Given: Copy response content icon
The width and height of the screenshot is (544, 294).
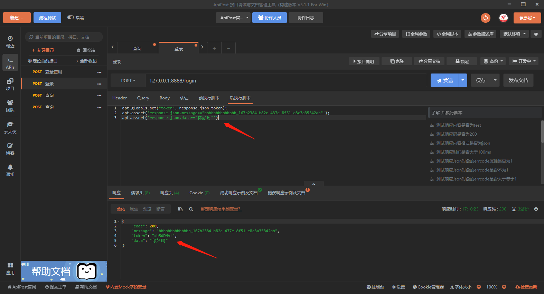Looking at the screenshot, I should click(x=180, y=209).
